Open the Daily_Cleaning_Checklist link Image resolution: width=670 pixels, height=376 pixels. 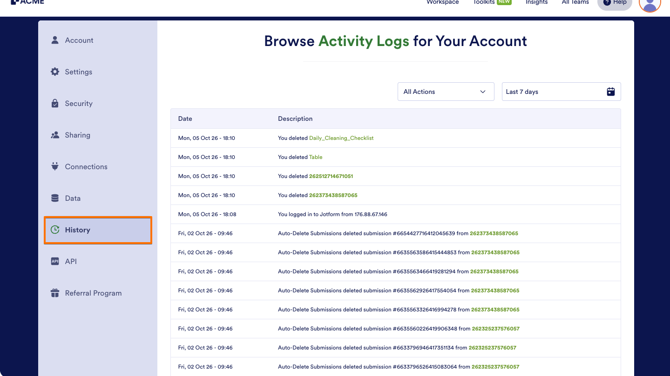[x=341, y=138]
